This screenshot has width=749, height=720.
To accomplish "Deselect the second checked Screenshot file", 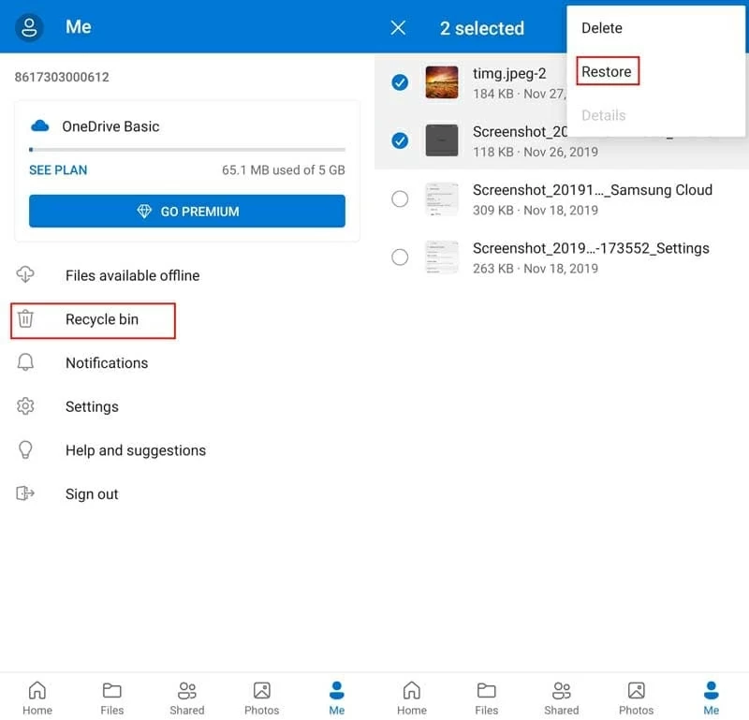I will coord(400,141).
